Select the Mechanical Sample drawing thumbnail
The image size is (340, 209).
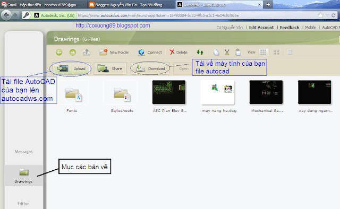tap(266, 92)
